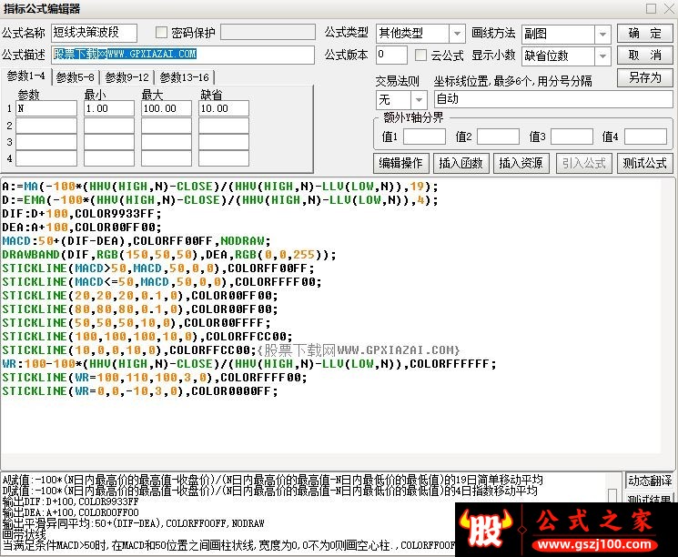
Task: Toggle the 云公式 checkbox
Action: (420, 56)
